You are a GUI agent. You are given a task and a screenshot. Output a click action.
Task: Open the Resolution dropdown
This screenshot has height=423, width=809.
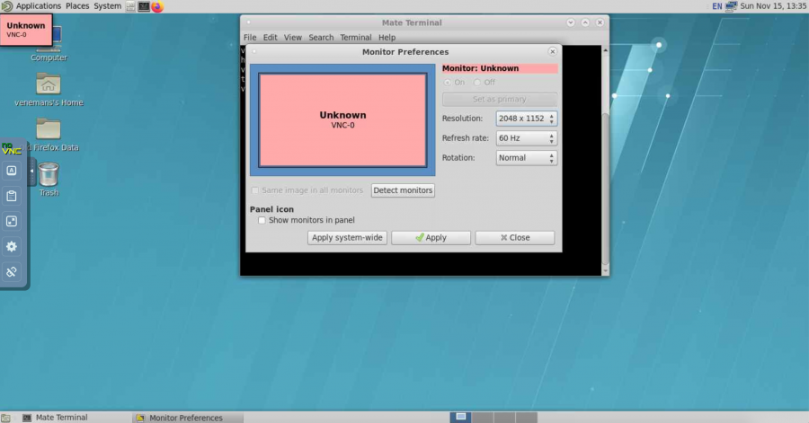tap(527, 119)
